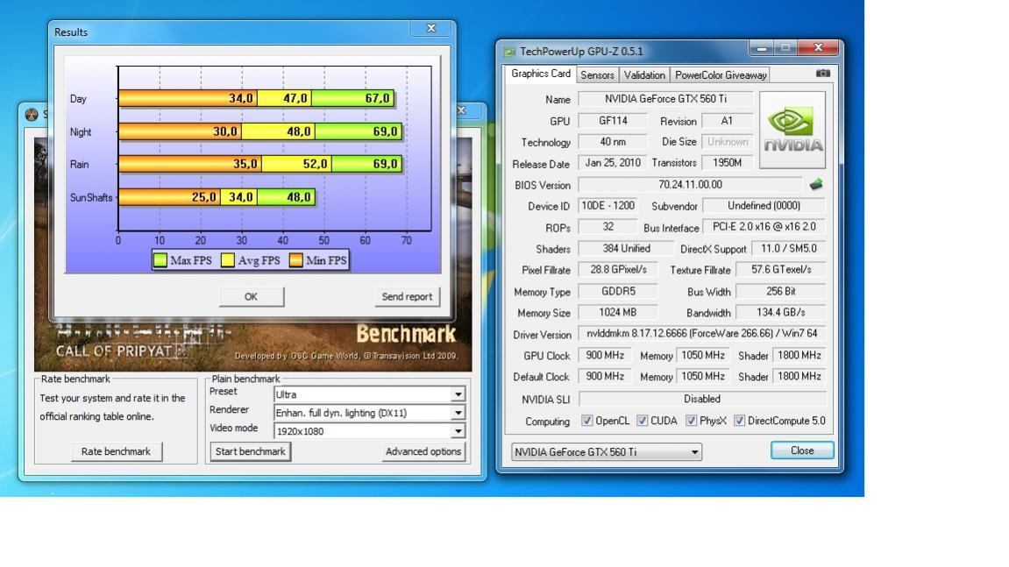The width and height of the screenshot is (1009, 567).
Task: Click the ROPs field showing 32
Action: point(608,227)
